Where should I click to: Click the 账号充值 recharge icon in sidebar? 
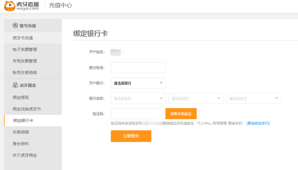15,25
